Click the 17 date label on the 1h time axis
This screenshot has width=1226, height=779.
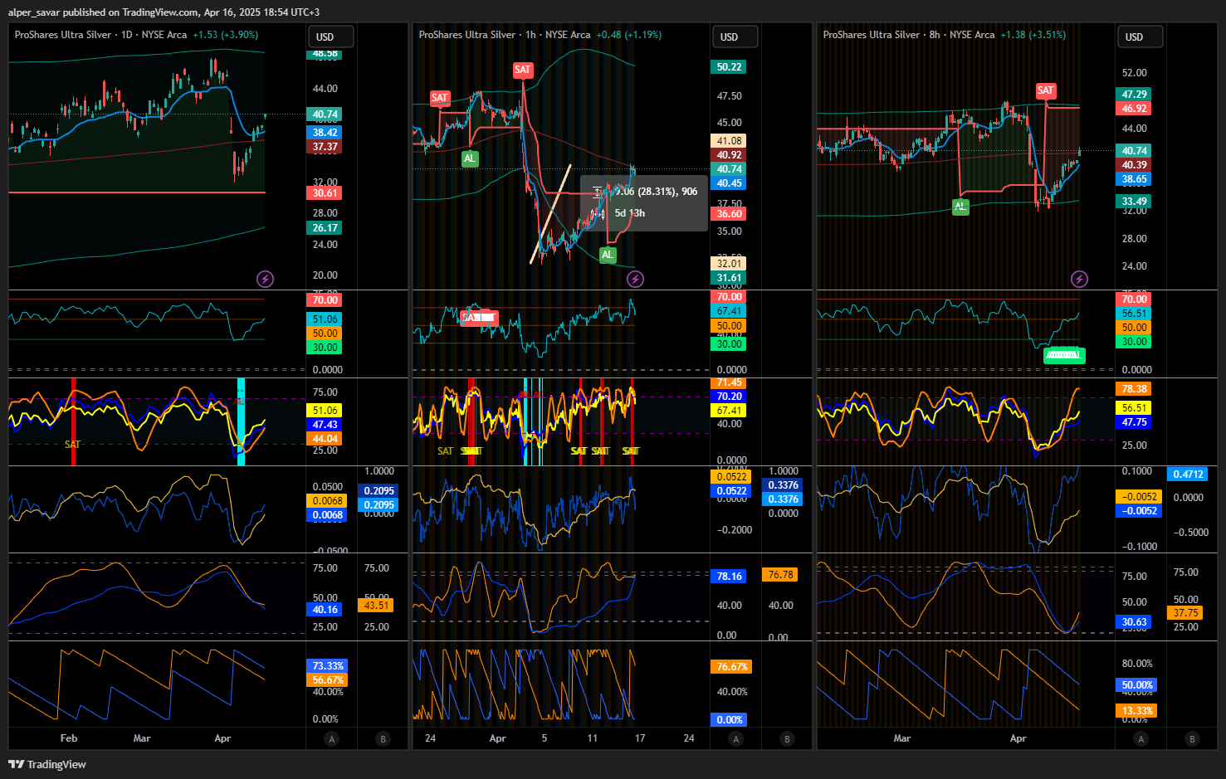[640, 738]
